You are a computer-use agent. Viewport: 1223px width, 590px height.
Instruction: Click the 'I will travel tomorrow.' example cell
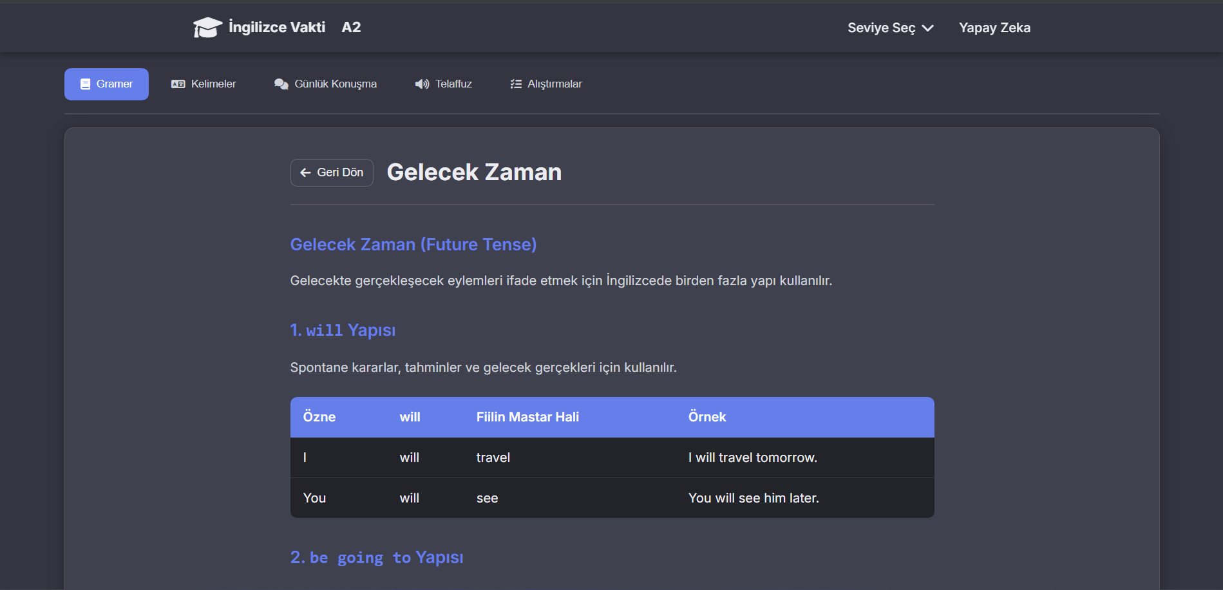(x=752, y=457)
